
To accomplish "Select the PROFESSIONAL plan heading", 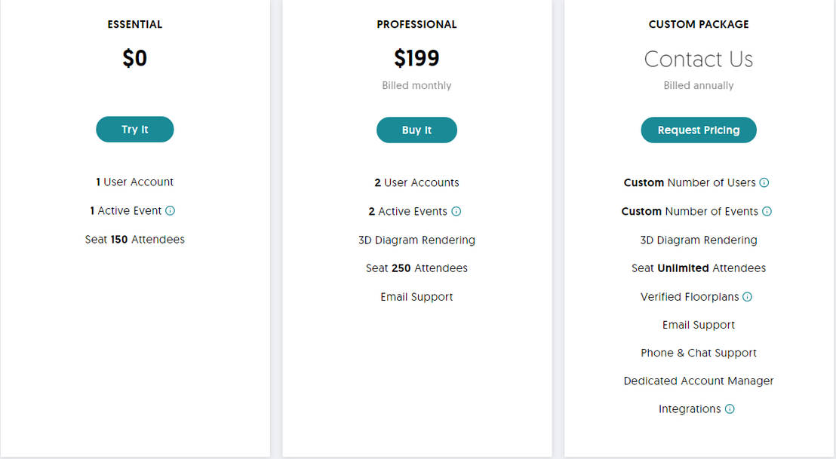I will [416, 24].
